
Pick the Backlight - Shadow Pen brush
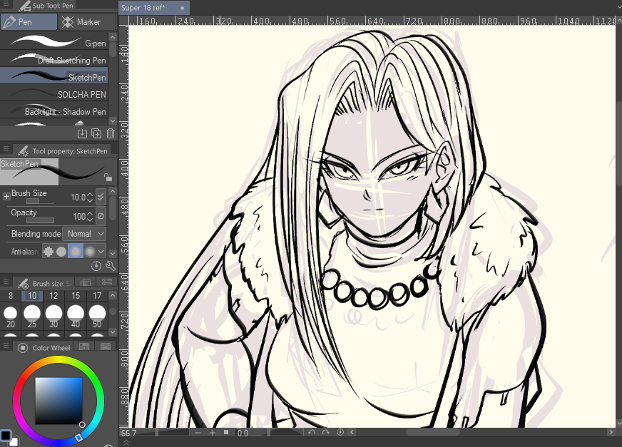point(54,111)
